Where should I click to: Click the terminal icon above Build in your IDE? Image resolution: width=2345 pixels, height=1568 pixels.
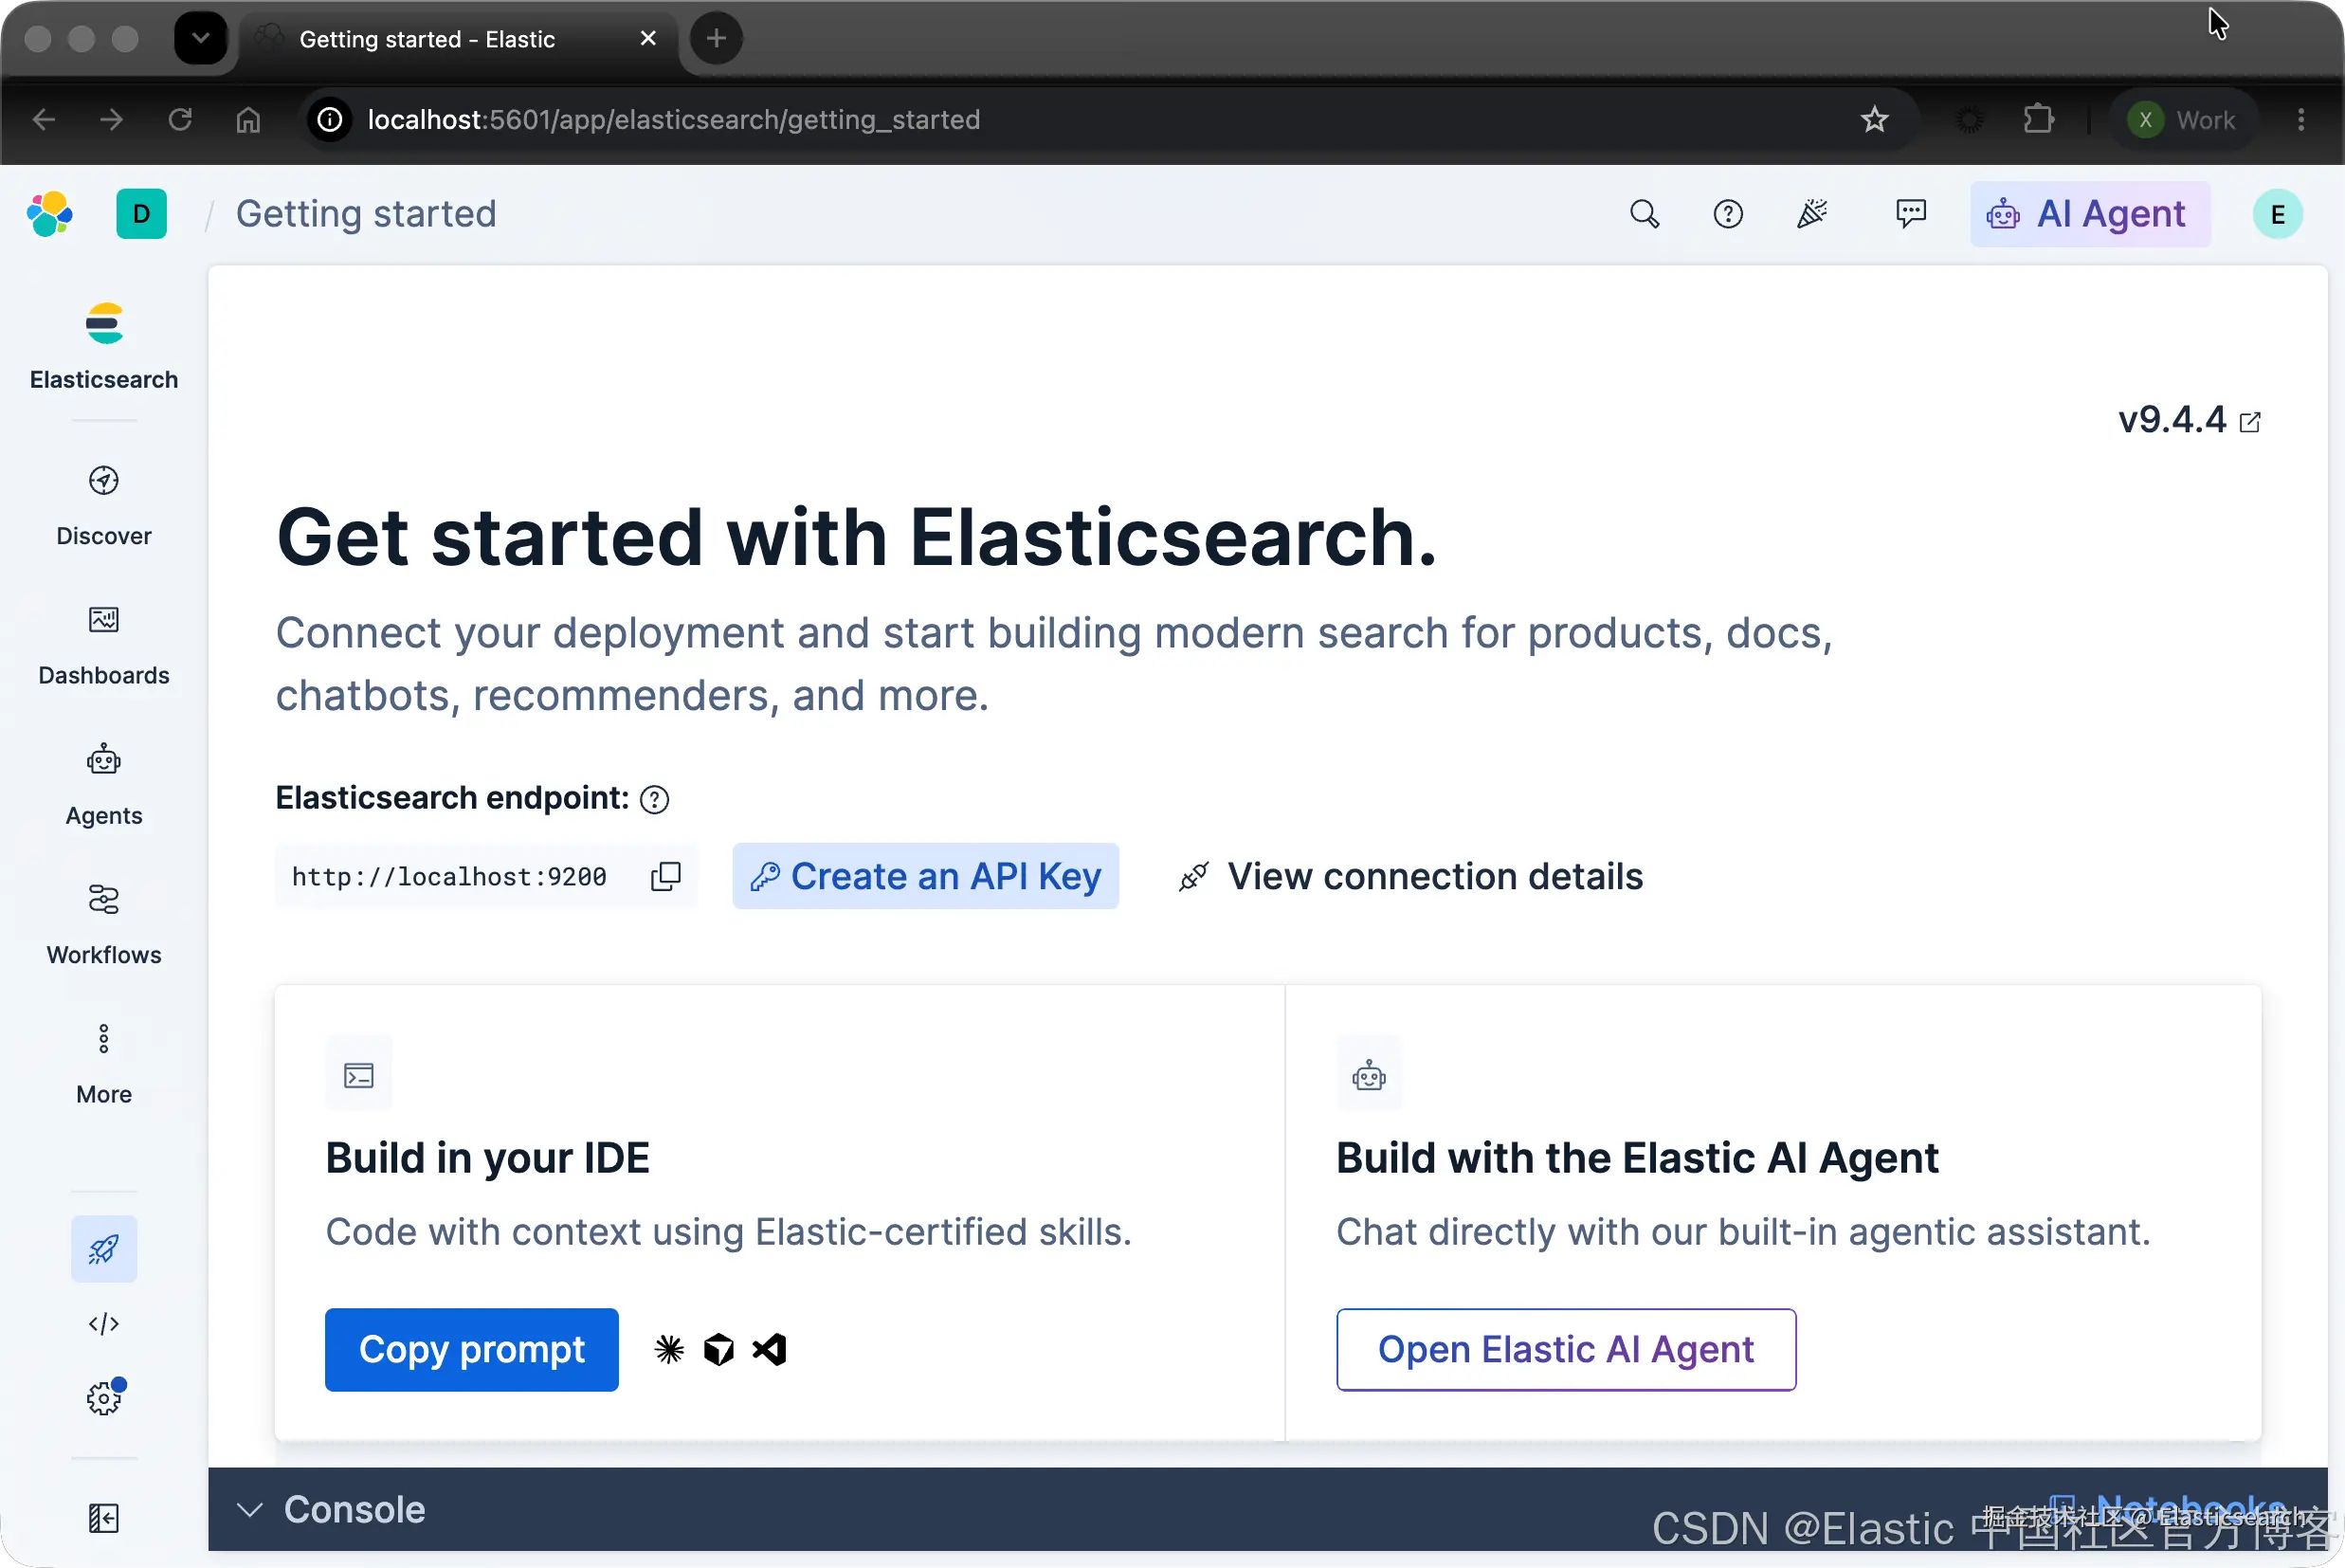pyautogui.click(x=359, y=1075)
